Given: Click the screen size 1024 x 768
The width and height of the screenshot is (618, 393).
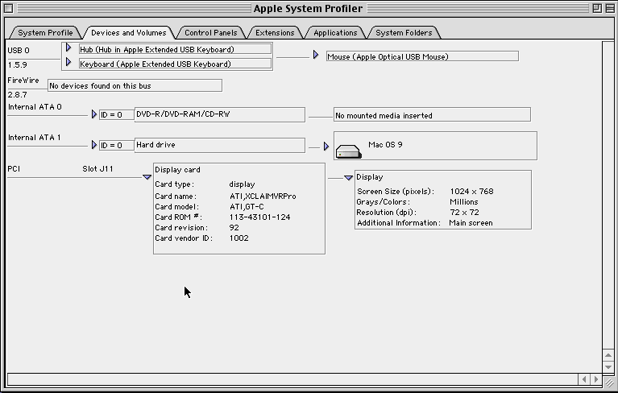Looking at the screenshot, I should 471,192.
